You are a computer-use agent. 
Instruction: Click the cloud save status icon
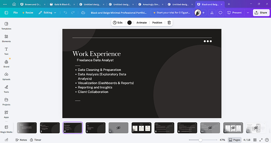pos(83,13)
